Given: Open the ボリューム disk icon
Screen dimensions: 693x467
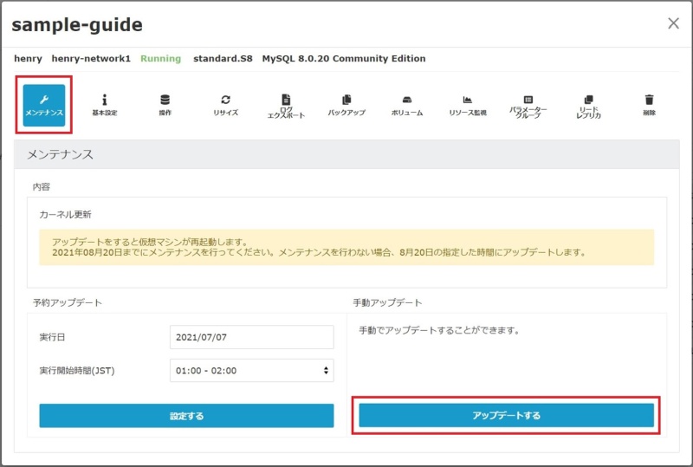Looking at the screenshot, I should [407, 105].
